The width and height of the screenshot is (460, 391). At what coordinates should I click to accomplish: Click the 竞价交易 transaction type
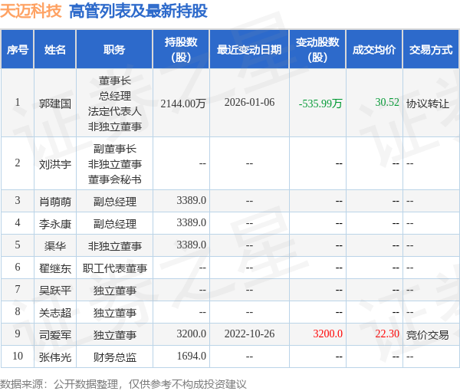428,335
